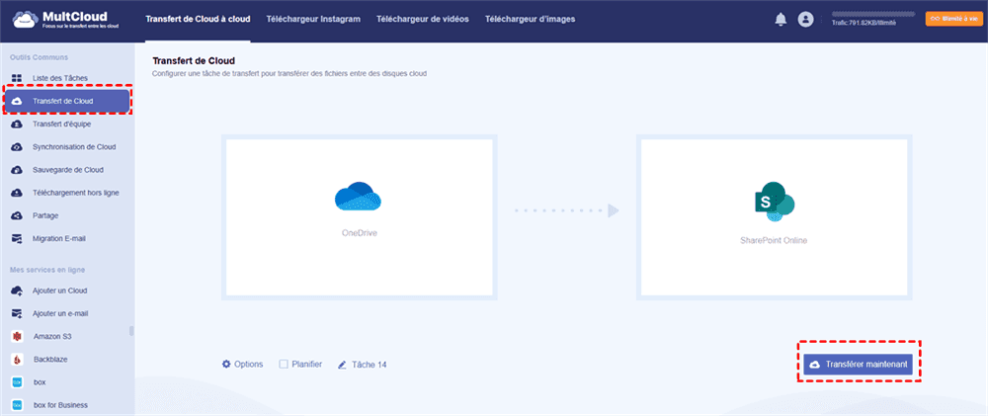Viewport: 988px width, 416px height.
Task: Click the pencil icon beside Tâche 14
Action: 342,365
